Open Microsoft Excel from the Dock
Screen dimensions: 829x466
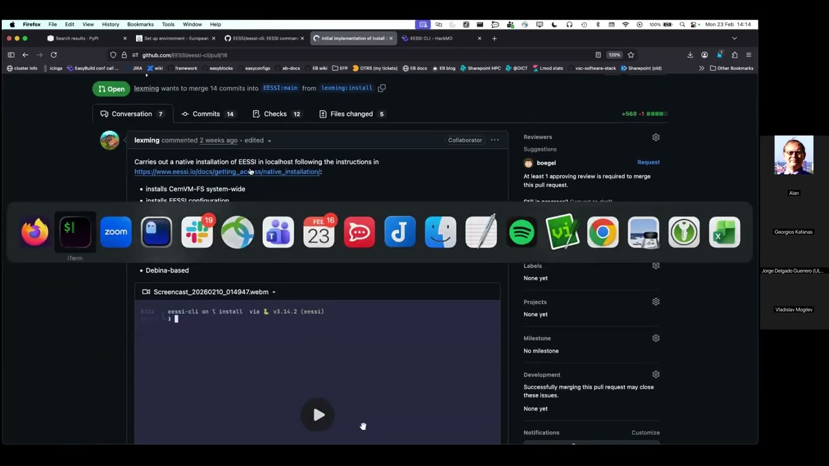pyautogui.click(x=725, y=232)
